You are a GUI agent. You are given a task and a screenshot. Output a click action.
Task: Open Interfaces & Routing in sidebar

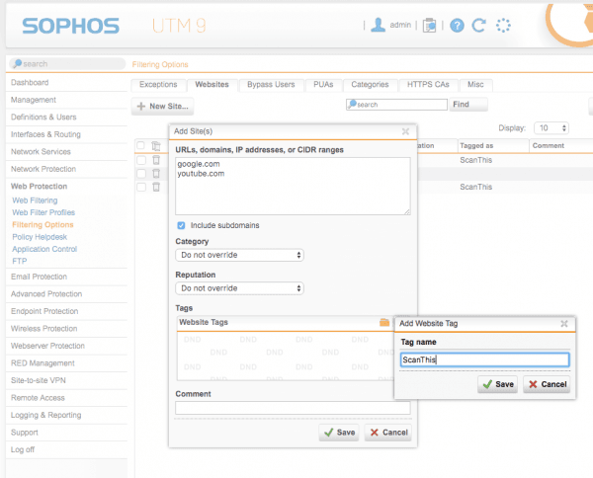tap(45, 134)
